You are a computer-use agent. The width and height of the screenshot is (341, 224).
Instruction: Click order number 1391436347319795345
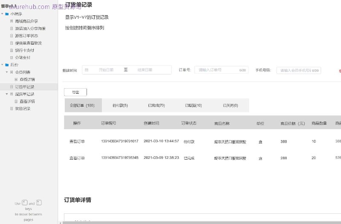click(120, 158)
